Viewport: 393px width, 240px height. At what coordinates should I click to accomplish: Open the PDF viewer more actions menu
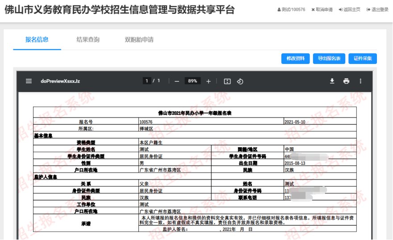click(x=361, y=81)
